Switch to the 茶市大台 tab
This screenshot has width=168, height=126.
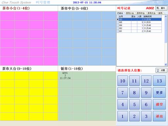coord(152,13)
